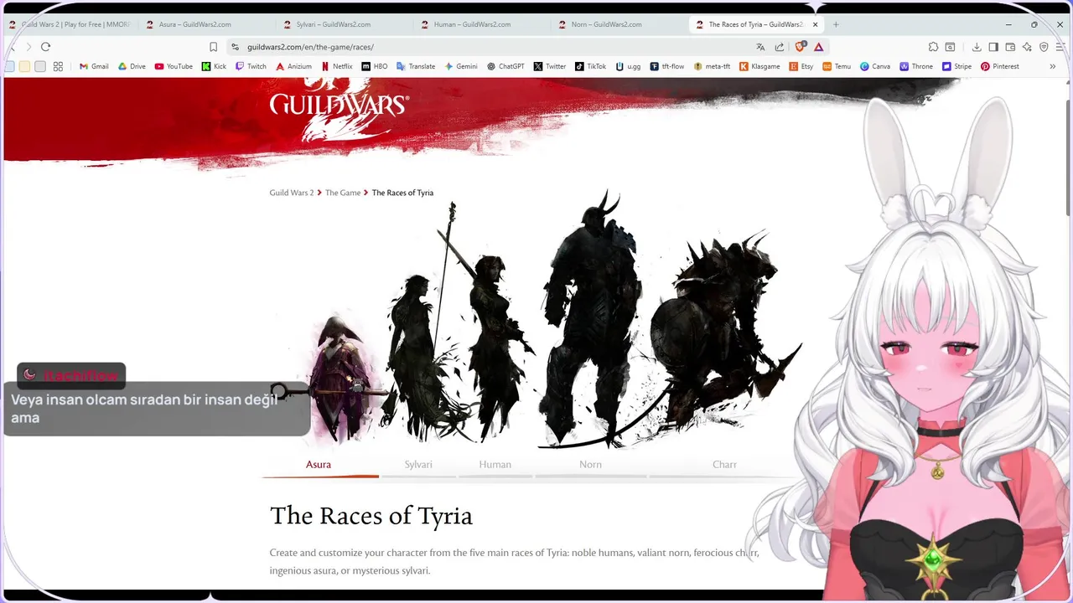Open the extensions puzzle icon

pos(933,47)
